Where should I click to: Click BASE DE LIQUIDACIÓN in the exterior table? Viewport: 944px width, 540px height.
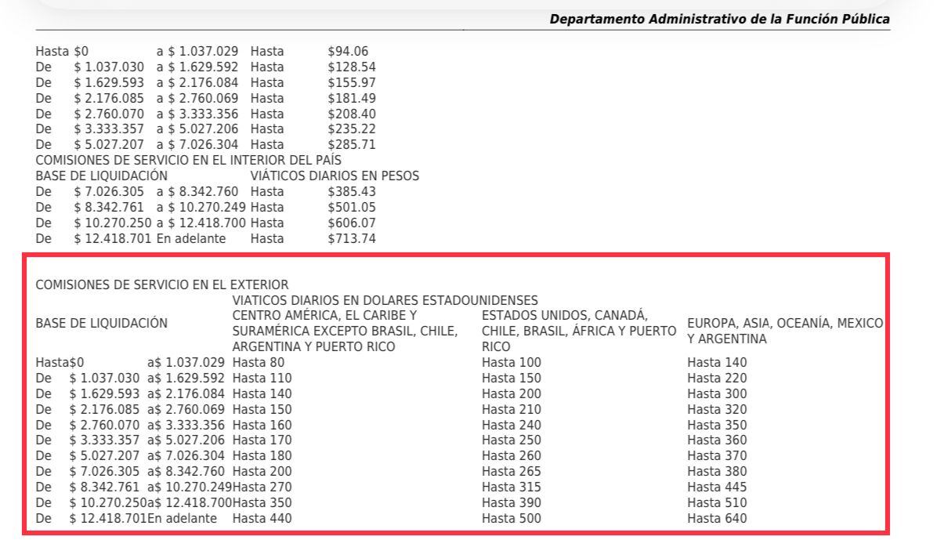click(102, 323)
